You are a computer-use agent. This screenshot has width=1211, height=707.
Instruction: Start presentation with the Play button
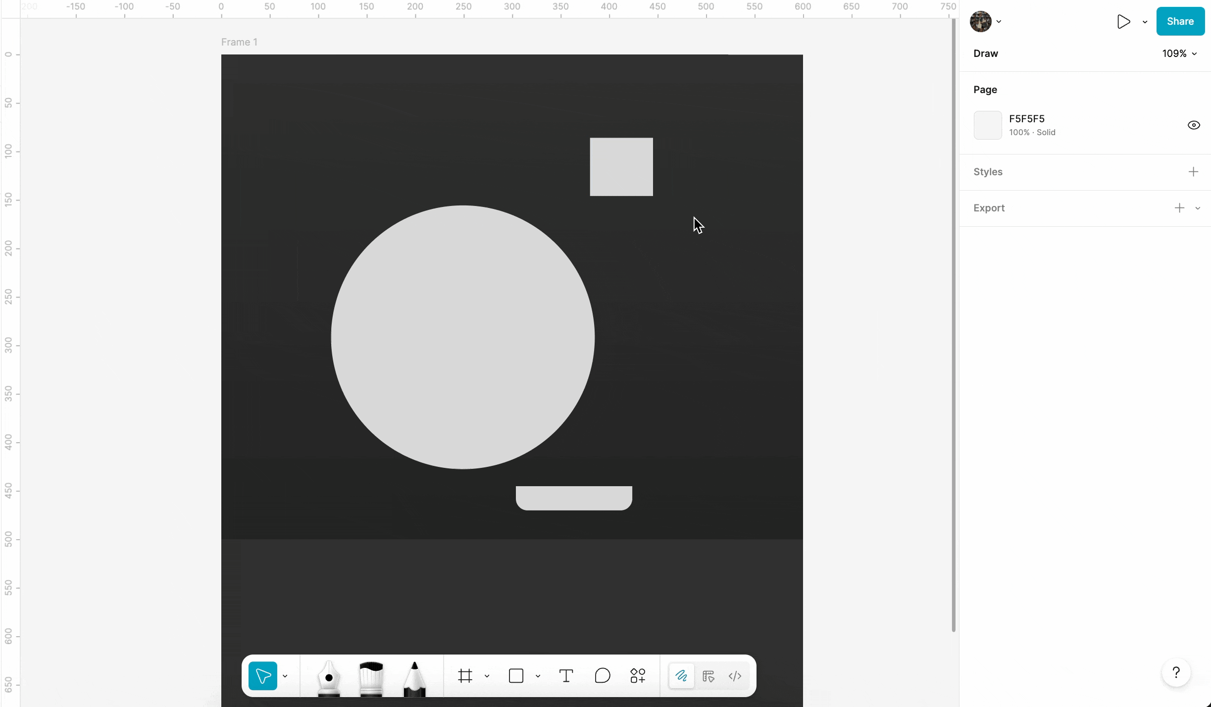pyautogui.click(x=1123, y=21)
